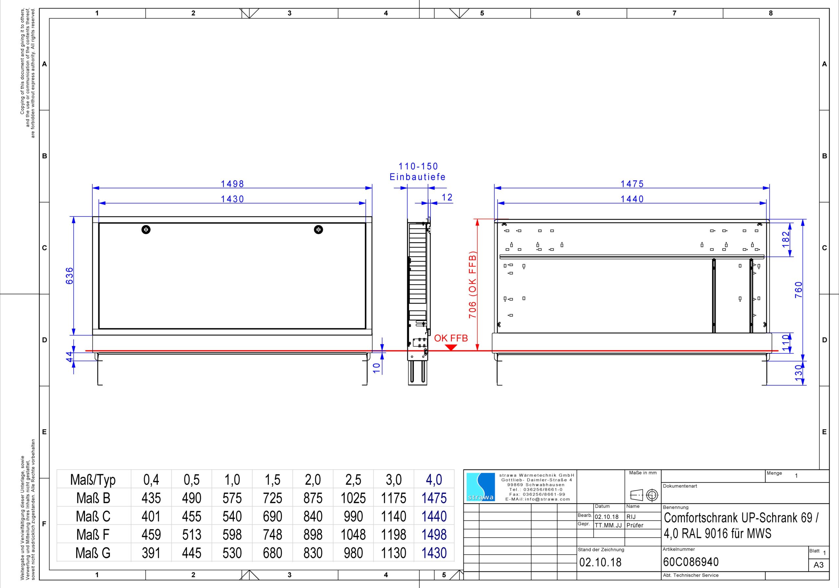
Task: Click the 'Dokumentenart' field label
Action: (680, 486)
